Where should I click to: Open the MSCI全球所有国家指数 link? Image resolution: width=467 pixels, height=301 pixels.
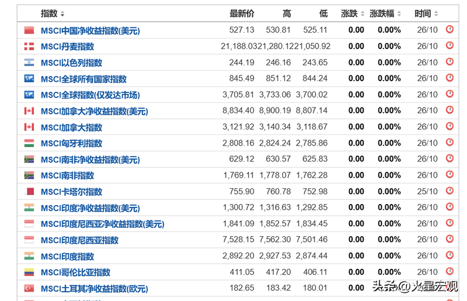click(x=83, y=79)
